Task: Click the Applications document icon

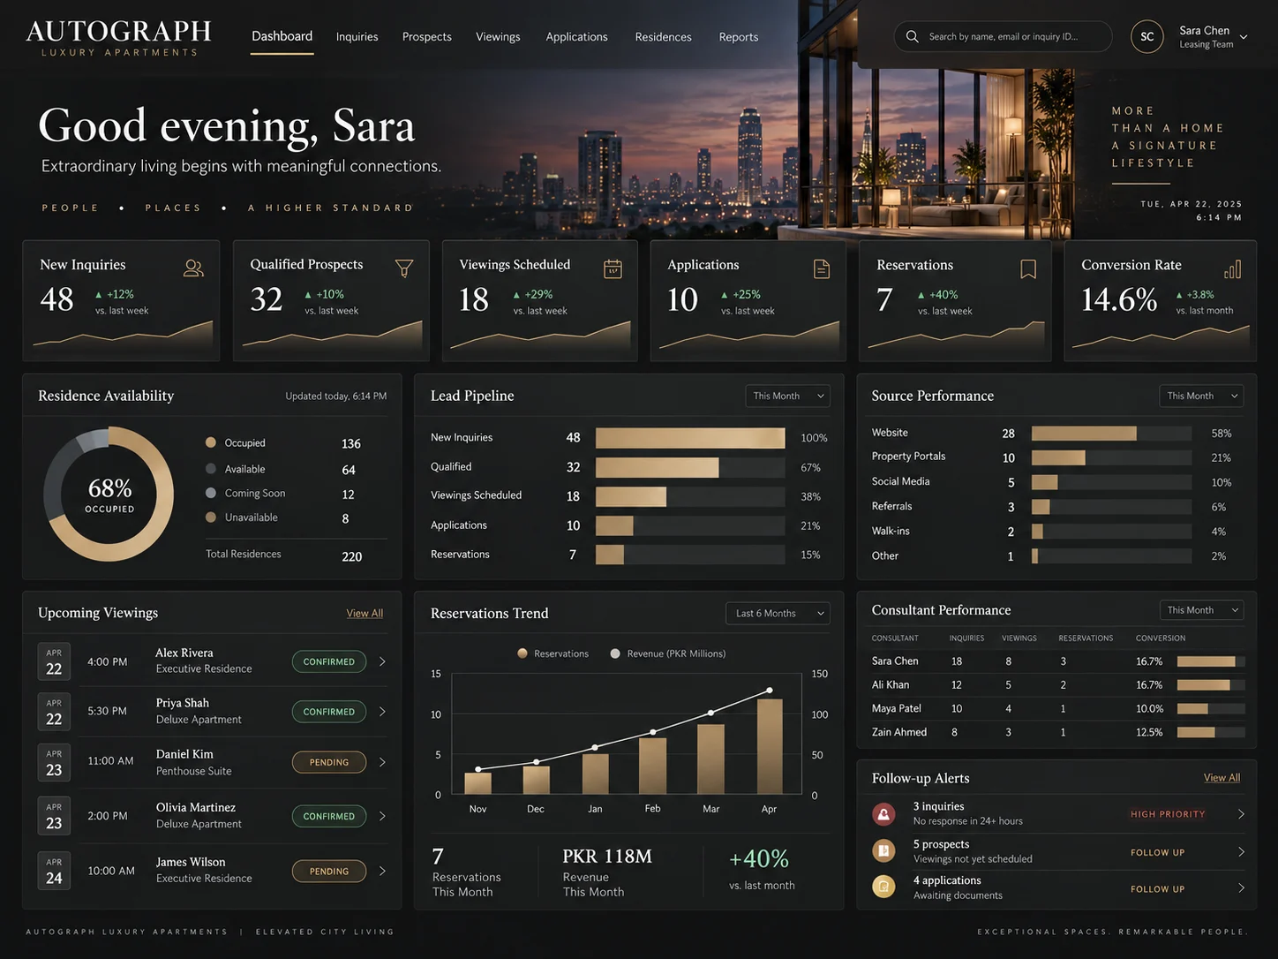Action: click(x=822, y=268)
